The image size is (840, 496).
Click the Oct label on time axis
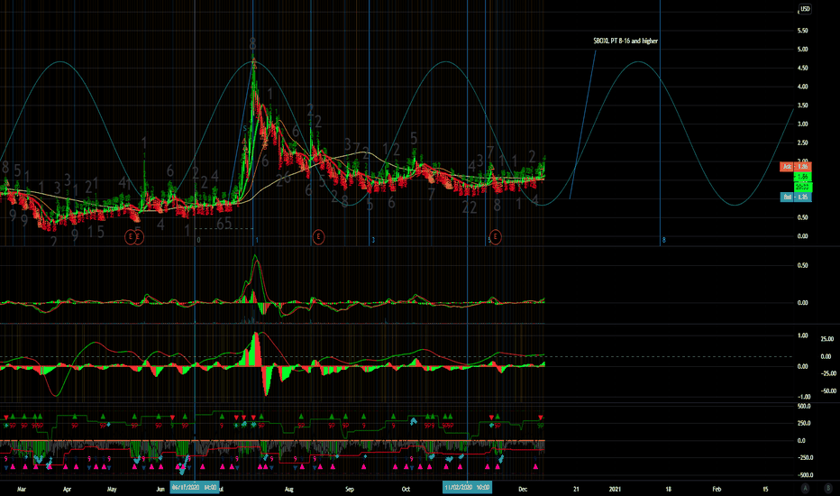tap(406, 489)
